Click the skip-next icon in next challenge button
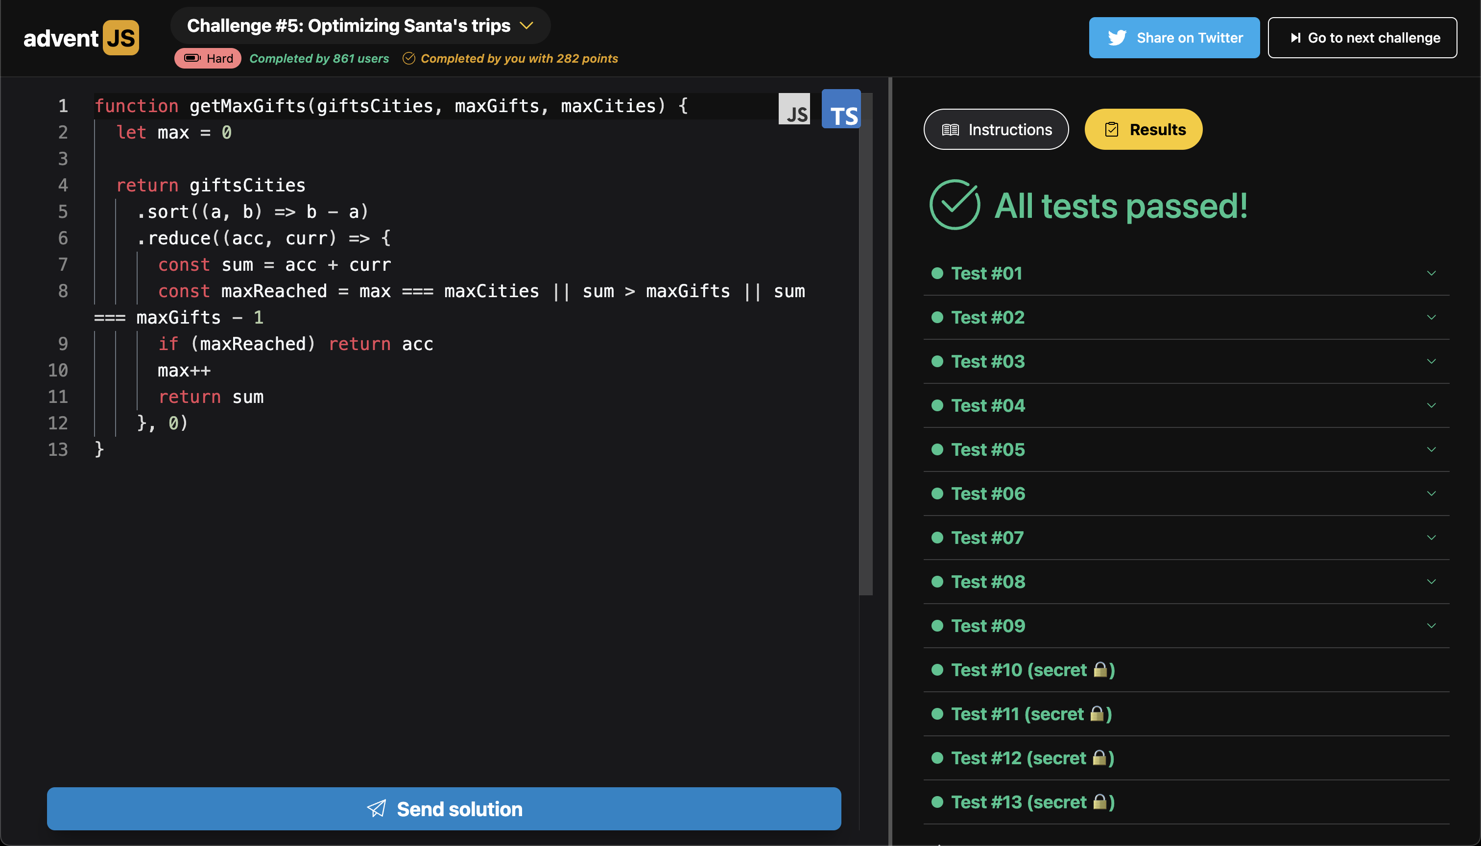 pyautogui.click(x=1295, y=38)
